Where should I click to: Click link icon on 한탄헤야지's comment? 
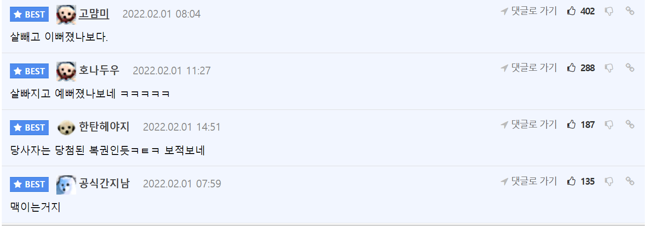point(630,124)
